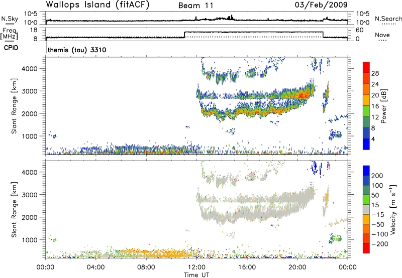The image size is (402, 278).
Task: Click the 'Freq. [MHz]' axis label
Action: (x=10, y=34)
